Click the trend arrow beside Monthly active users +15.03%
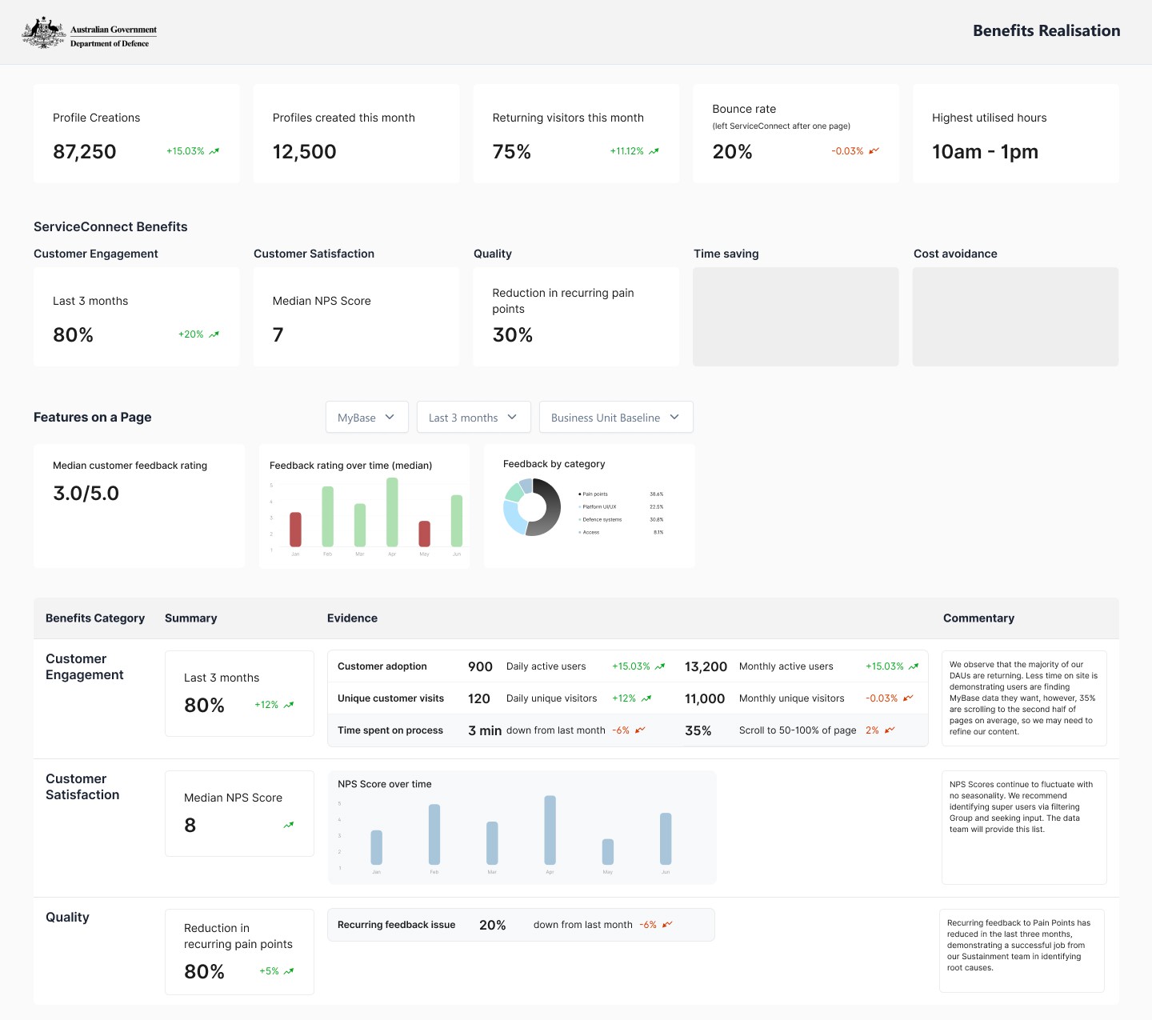 click(914, 666)
